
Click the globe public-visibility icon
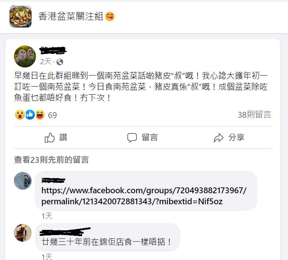point(60,62)
